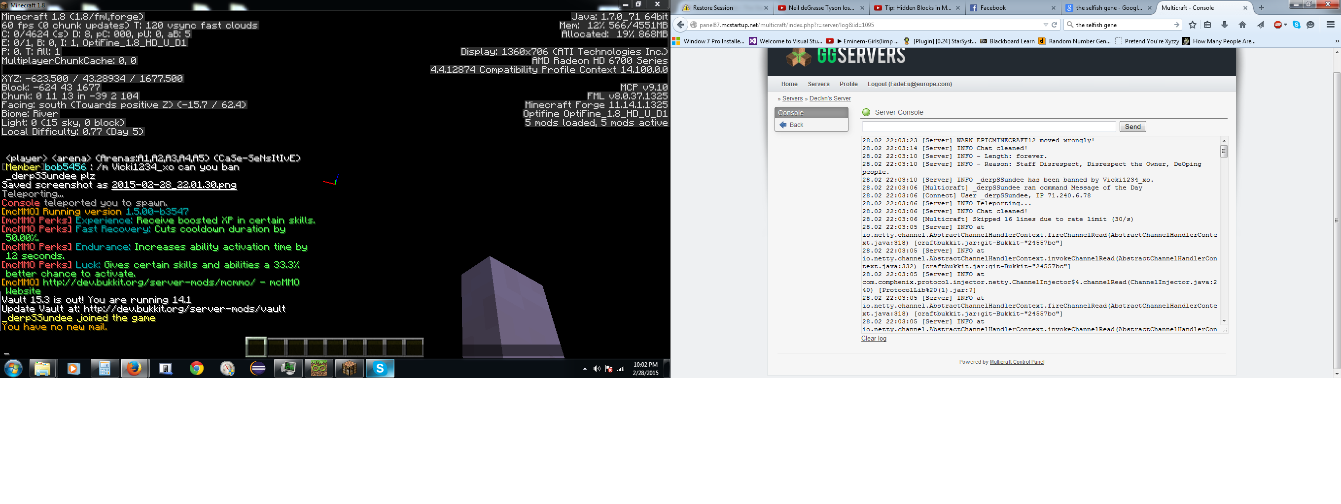Click the paper plane share icon
Image resolution: width=1341 pixels, height=504 pixels.
point(1260,25)
